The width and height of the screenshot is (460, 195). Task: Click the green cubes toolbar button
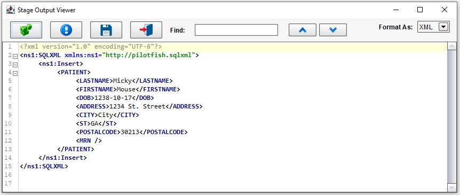[x=26, y=30]
